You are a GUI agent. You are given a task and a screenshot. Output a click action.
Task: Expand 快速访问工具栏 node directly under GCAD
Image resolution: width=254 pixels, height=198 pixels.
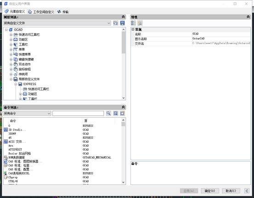[x=11, y=34]
